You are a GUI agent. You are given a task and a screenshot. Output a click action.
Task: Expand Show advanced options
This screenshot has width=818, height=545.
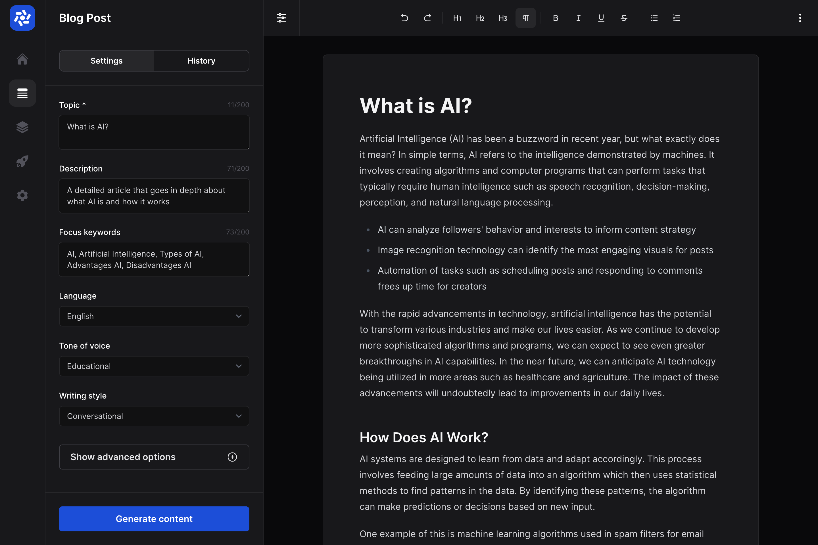(x=154, y=457)
